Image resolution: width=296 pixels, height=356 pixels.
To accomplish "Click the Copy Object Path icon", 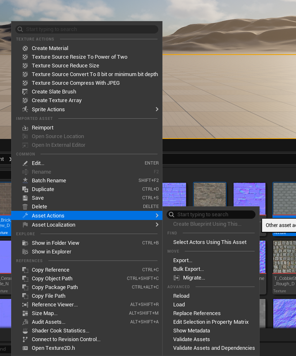I will (25, 279).
